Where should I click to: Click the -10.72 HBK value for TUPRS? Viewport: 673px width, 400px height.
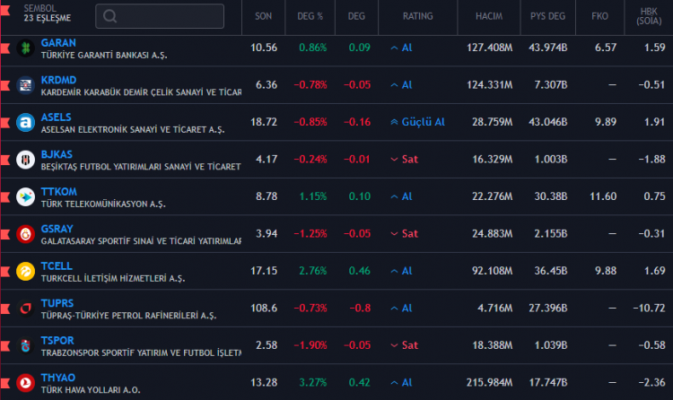point(649,309)
